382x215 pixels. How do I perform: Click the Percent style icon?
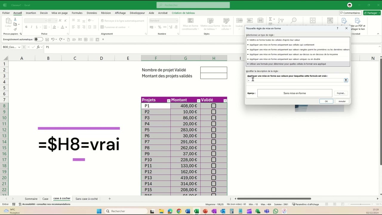pyautogui.click(x=160, y=27)
